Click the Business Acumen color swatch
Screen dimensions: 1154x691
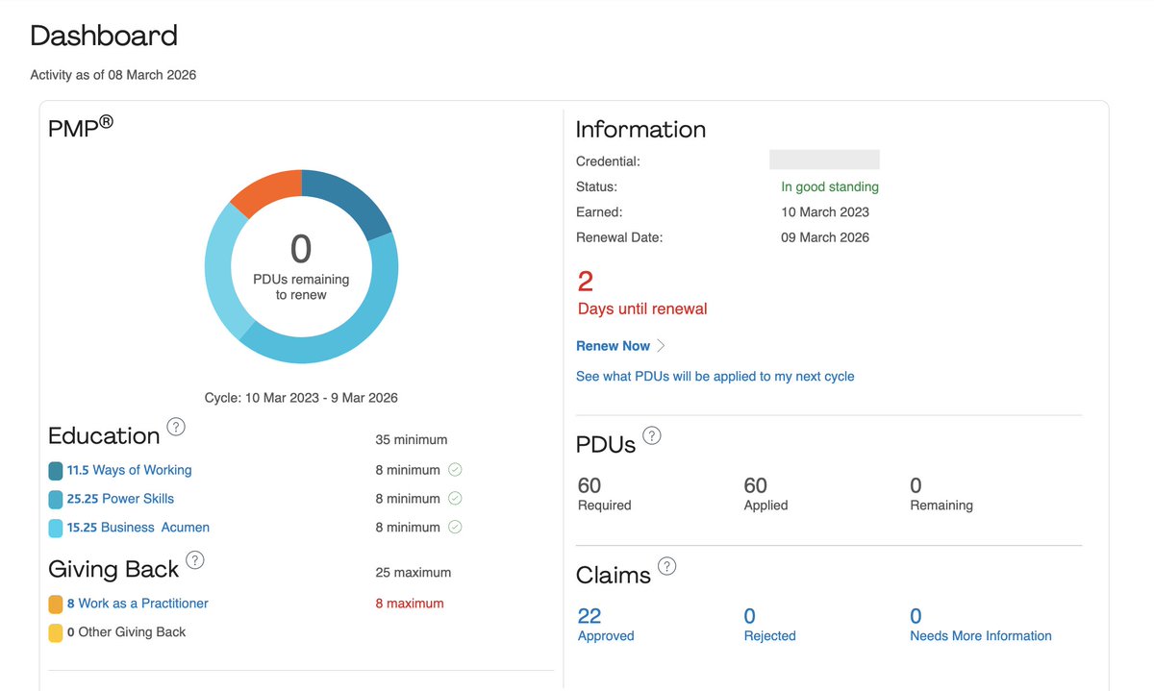56,528
